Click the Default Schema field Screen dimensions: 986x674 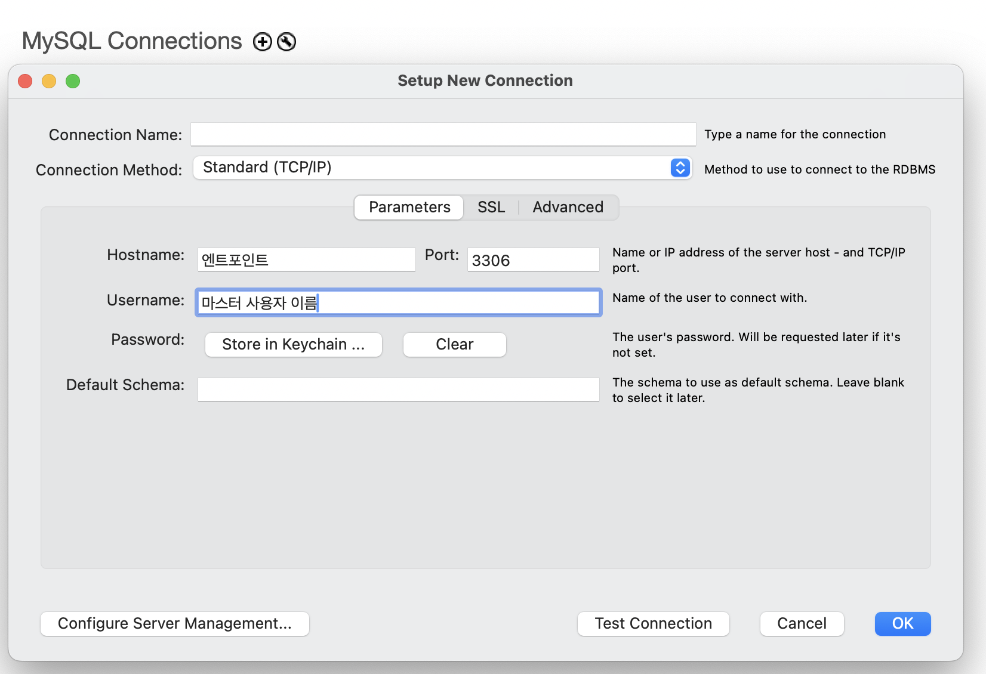[399, 389]
